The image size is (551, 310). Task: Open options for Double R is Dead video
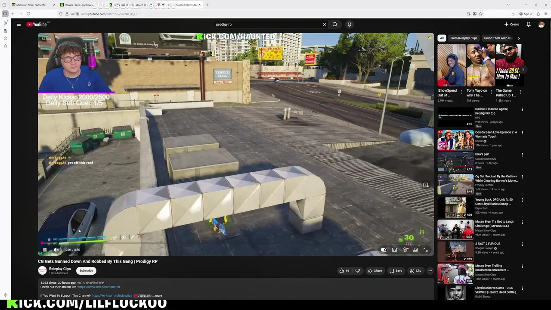coord(522,110)
